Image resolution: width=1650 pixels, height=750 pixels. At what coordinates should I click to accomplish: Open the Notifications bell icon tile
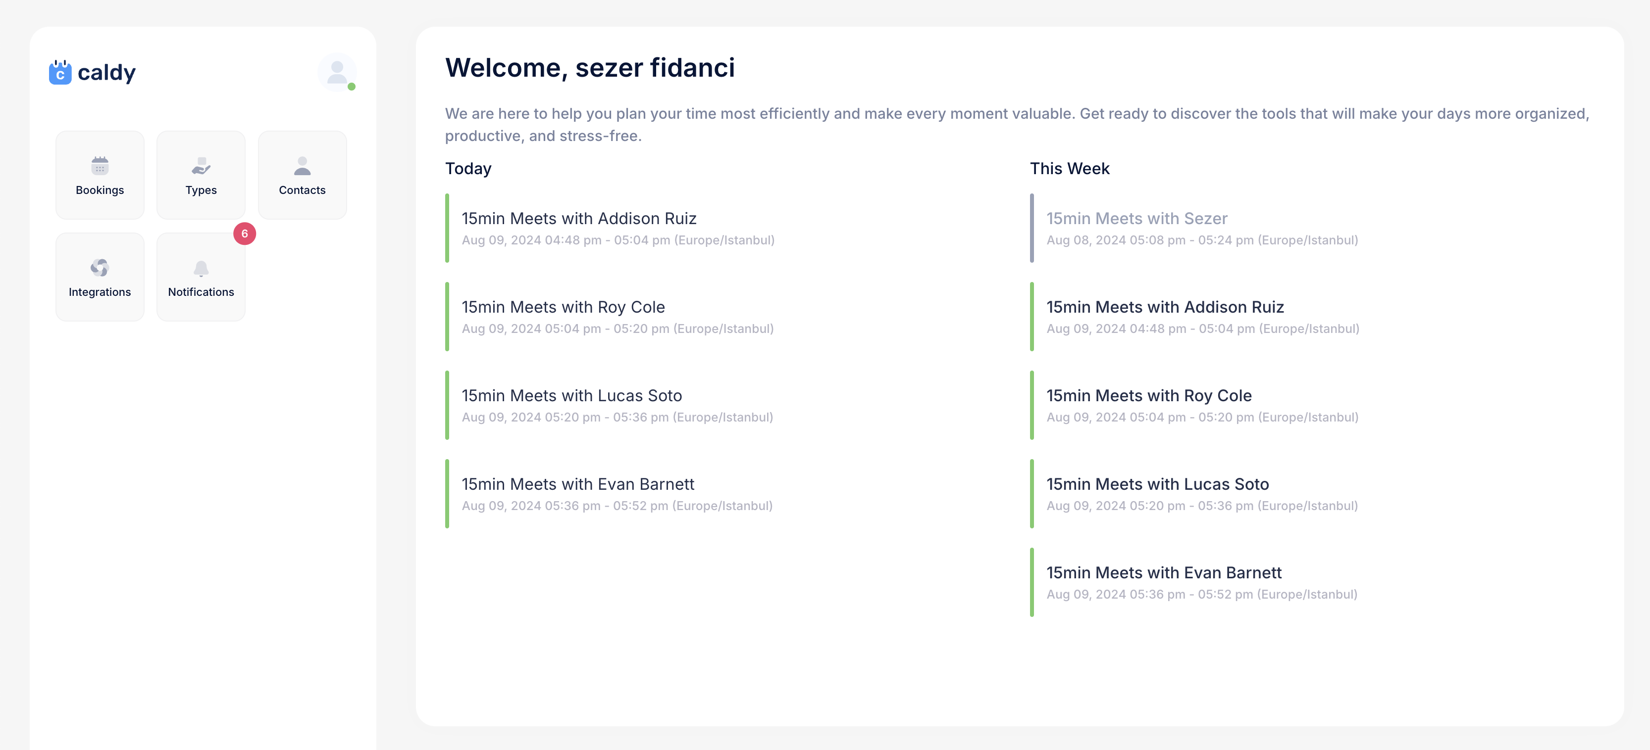201,277
